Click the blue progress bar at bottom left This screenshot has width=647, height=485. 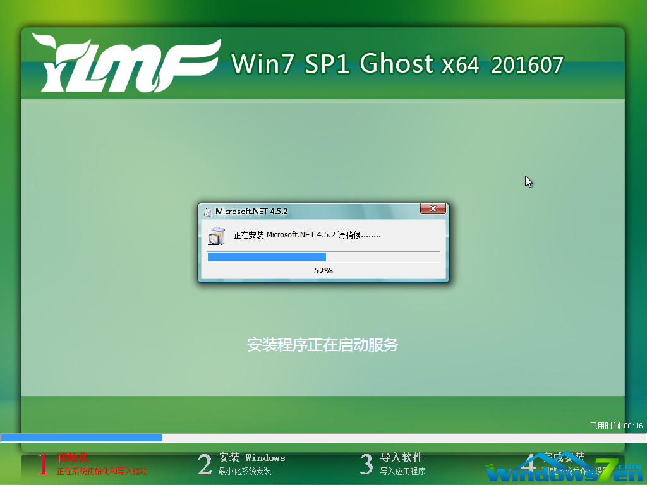tap(81, 437)
